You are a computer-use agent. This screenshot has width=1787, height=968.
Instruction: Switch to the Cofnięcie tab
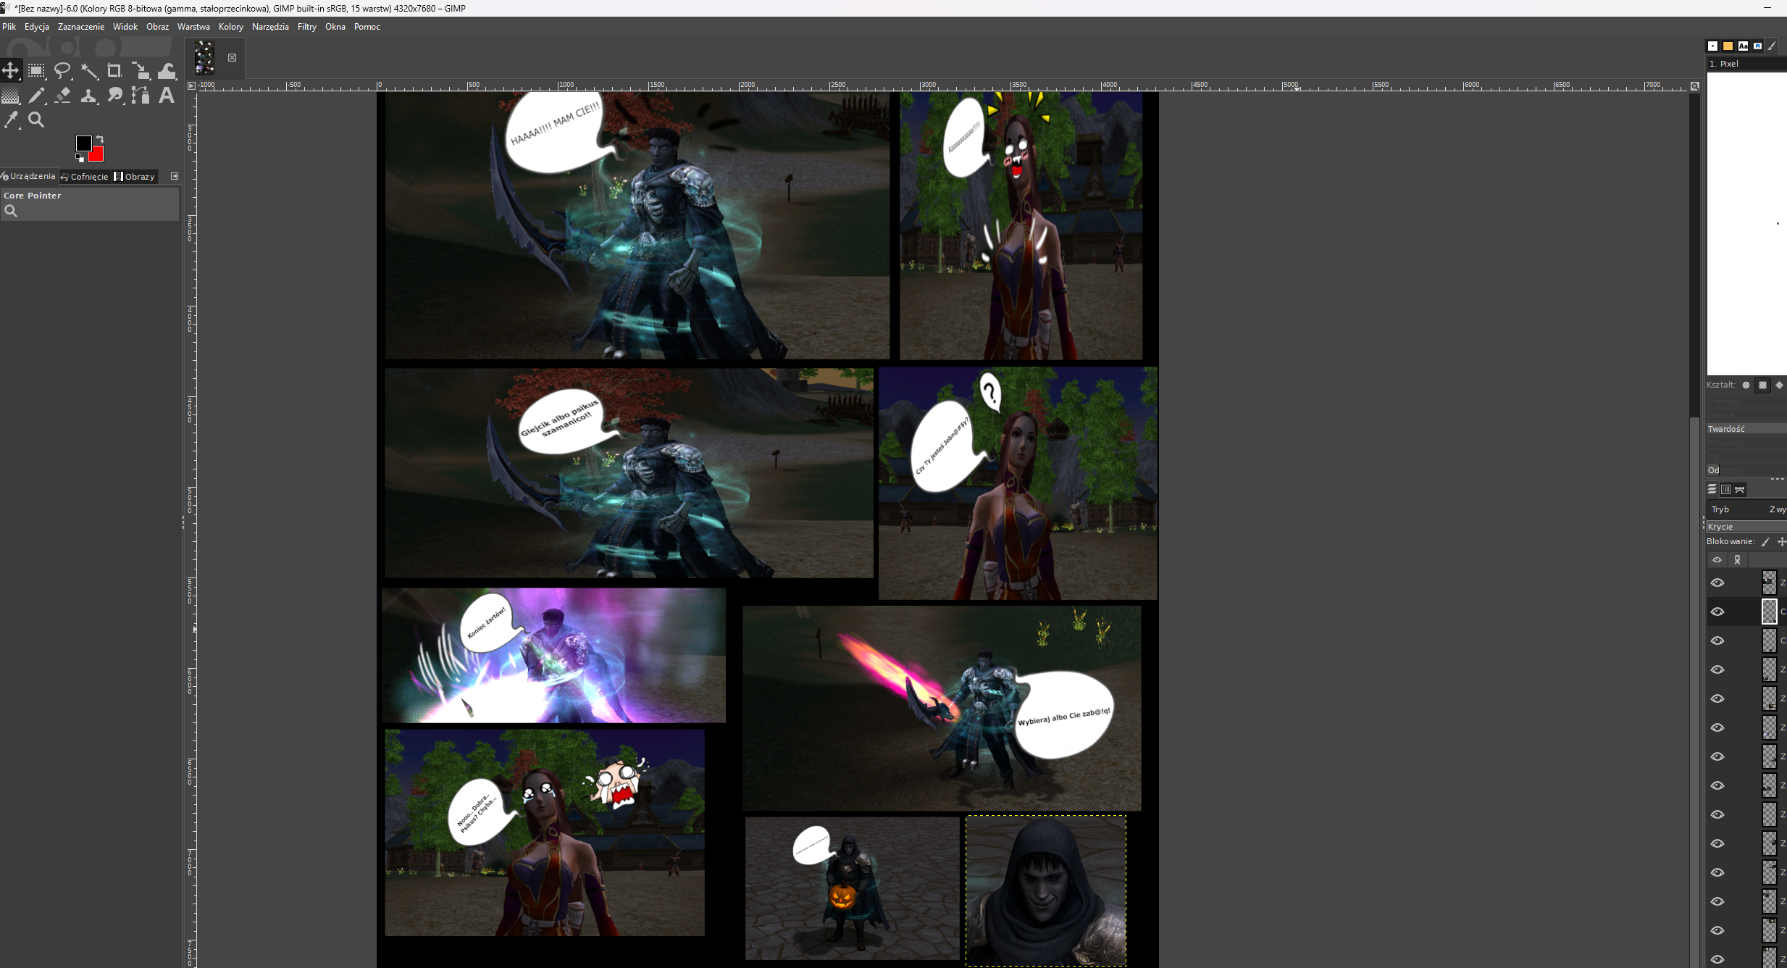point(85,176)
